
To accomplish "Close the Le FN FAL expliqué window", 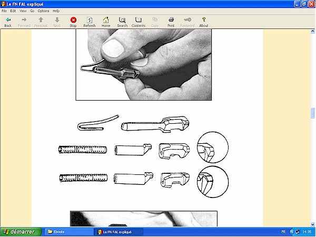I will [312, 4].
